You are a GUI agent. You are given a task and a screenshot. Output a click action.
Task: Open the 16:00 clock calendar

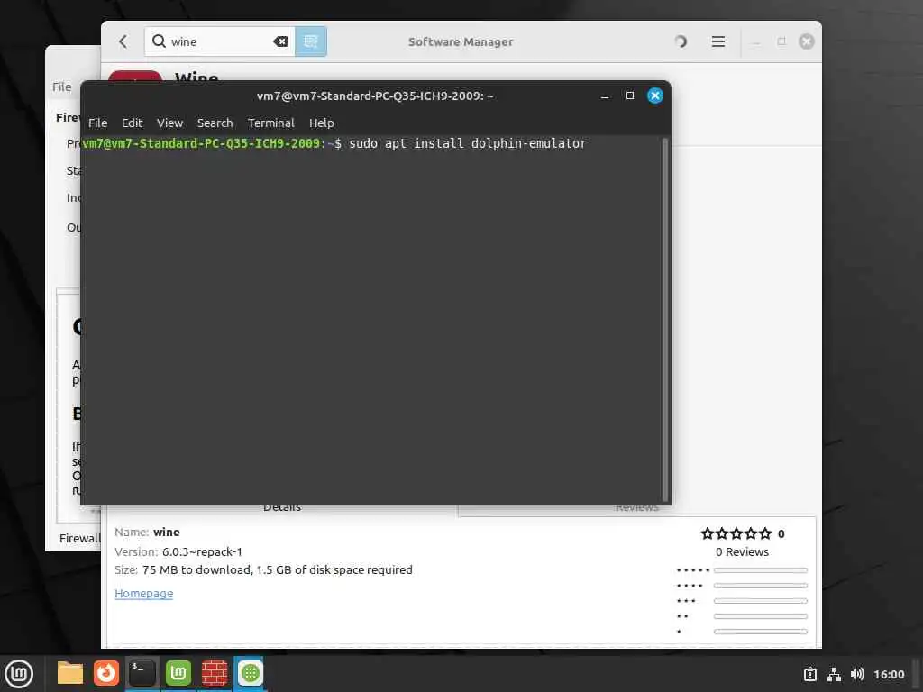click(889, 674)
